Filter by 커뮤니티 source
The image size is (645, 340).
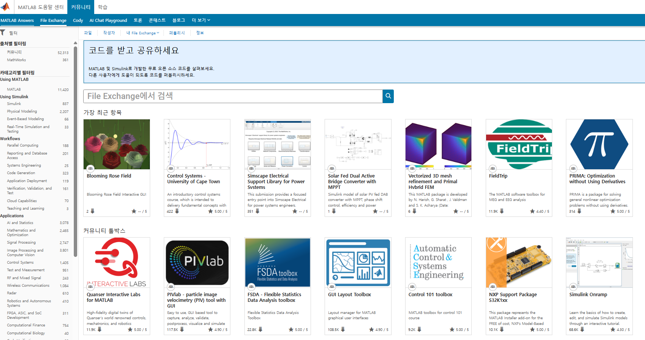(x=14, y=52)
